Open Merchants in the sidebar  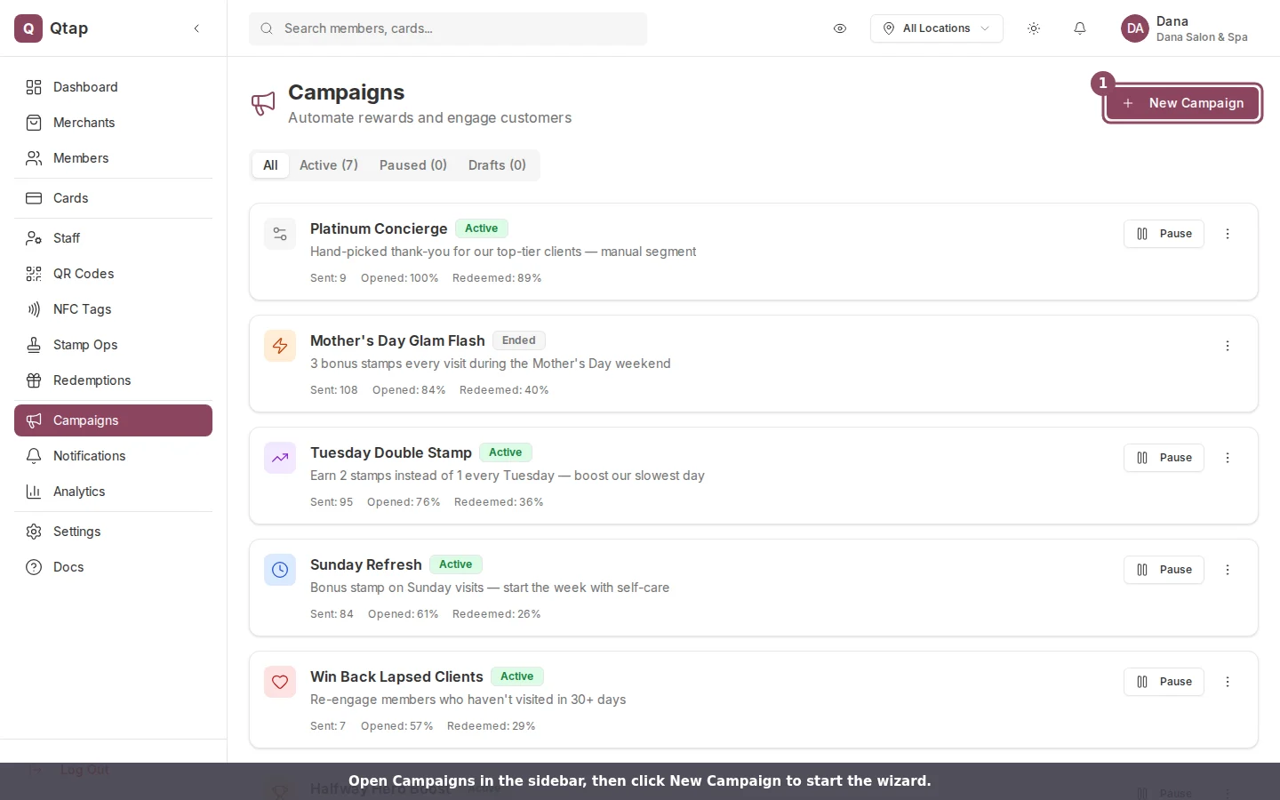coord(113,123)
